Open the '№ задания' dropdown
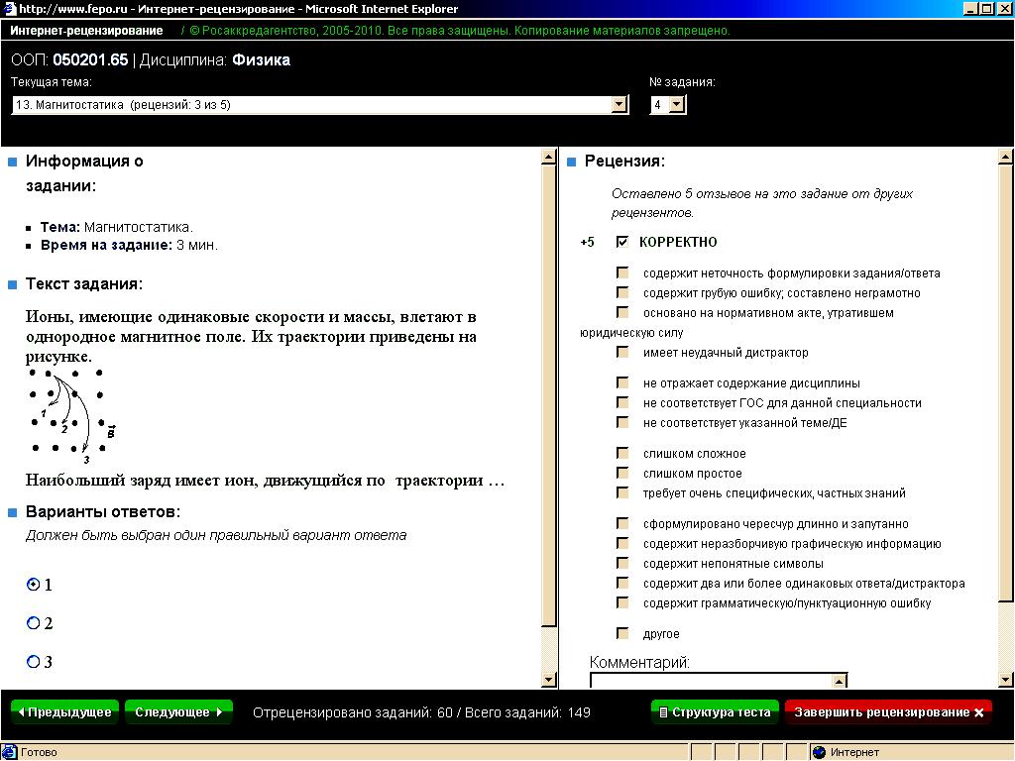 coord(668,105)
